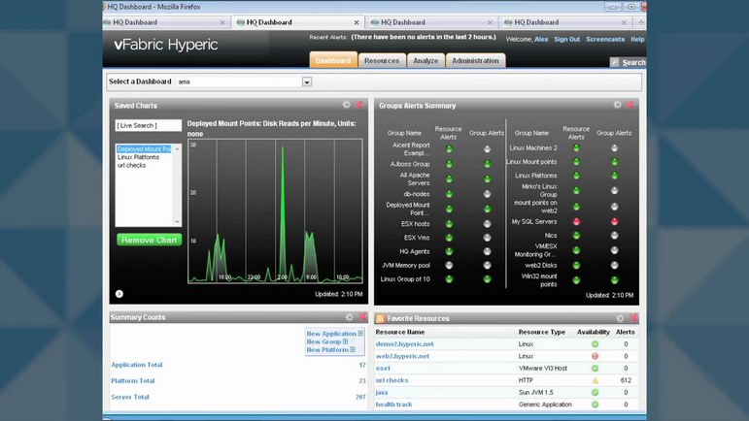Open Favorite Resources settings gear
This screenshot has height=421, width=749.
click(620, 318)
